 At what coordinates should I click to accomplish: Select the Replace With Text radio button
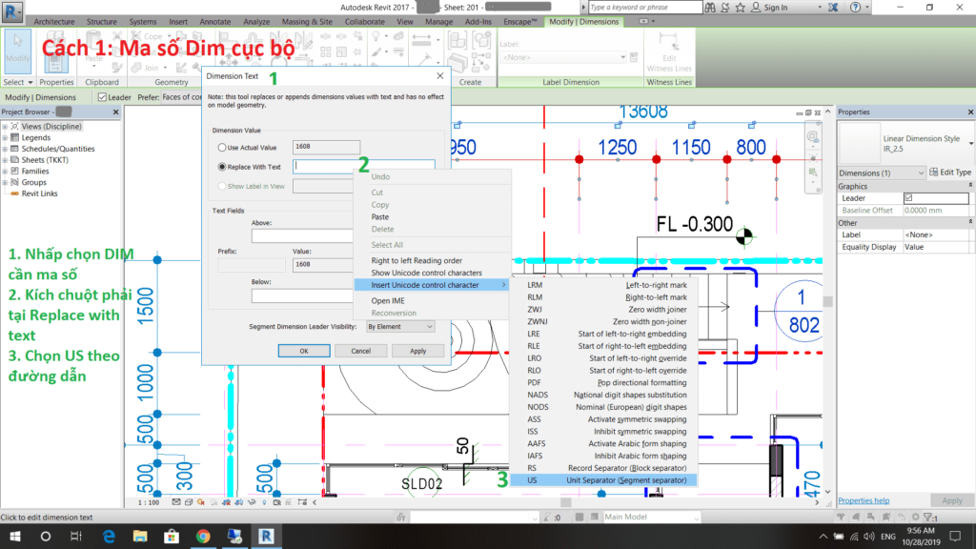pos(222,167)
